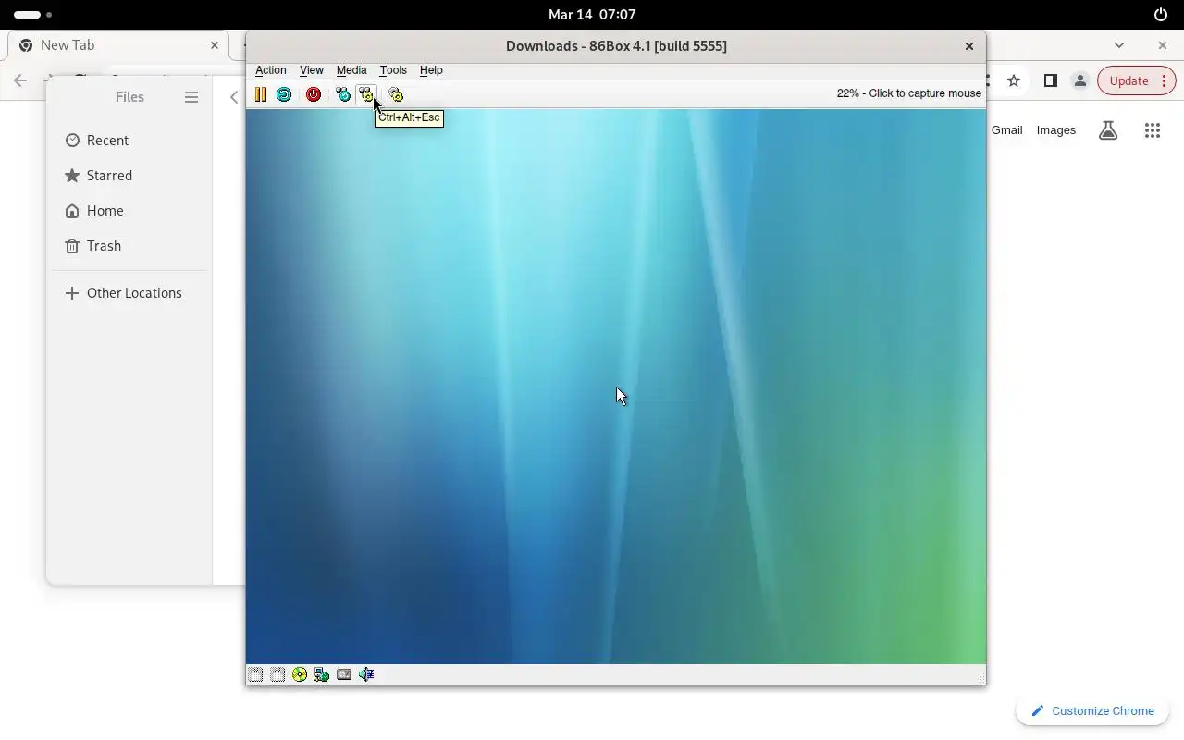Open the Gmail link
This screenshot has height=740, width=1184.
(x=1006, y=130)
